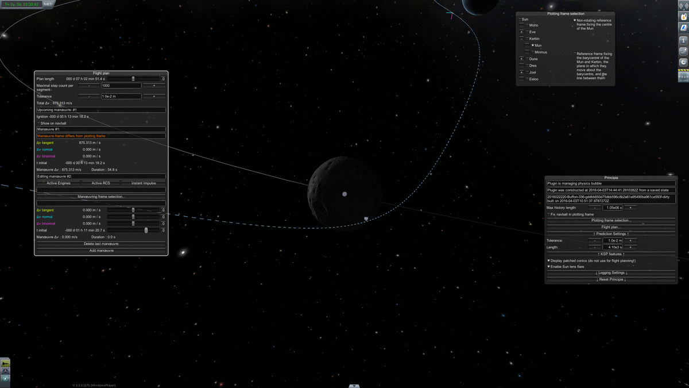Image resolution: width=689 pixels, height=388 pixels.
Task: Click the bottom icon in bottom-left stack
Action: 5,378
